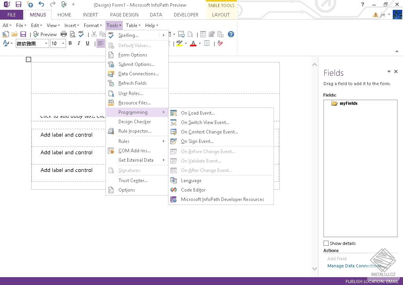
Task: Open the Fields pane options dropdown arrow
Action: (389, 71)
